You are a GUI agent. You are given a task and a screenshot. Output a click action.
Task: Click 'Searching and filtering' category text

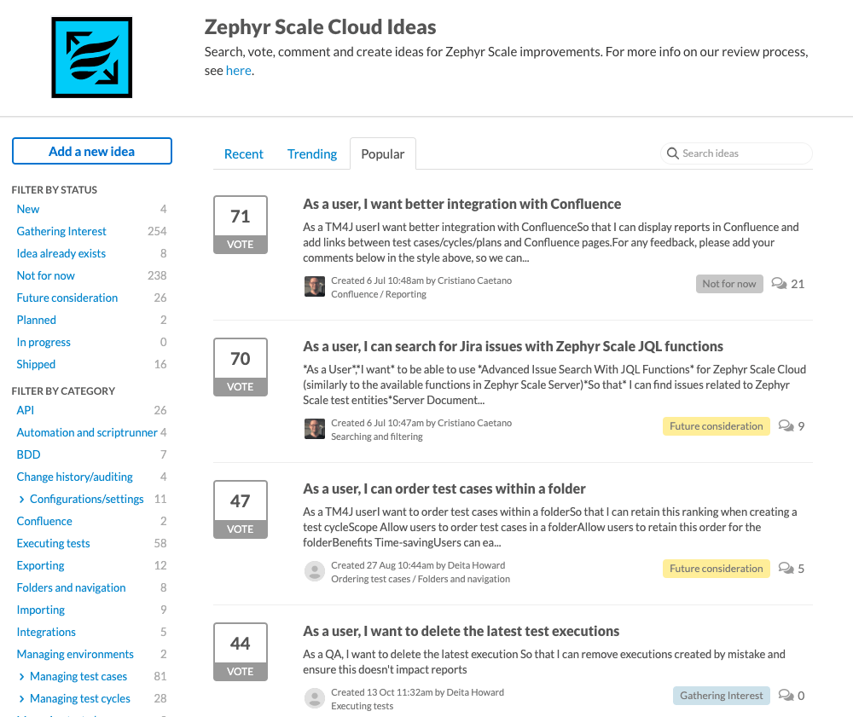point(376,437)
